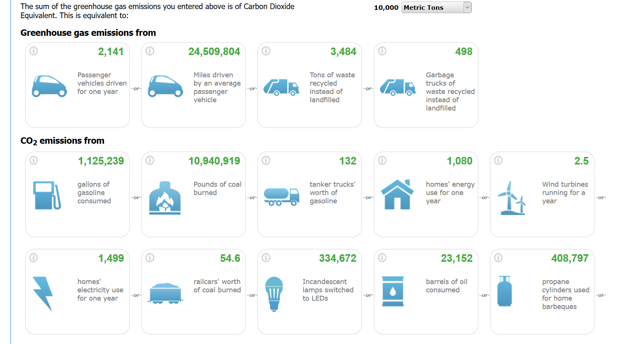Image resolution: width=617 pixels, height=344 pixels.
Task: Click the LED light bulb icon
Action: tap(274, 294)
